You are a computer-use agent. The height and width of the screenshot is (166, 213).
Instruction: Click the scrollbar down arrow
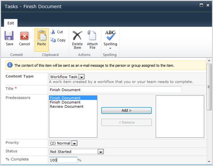(209, 161)
